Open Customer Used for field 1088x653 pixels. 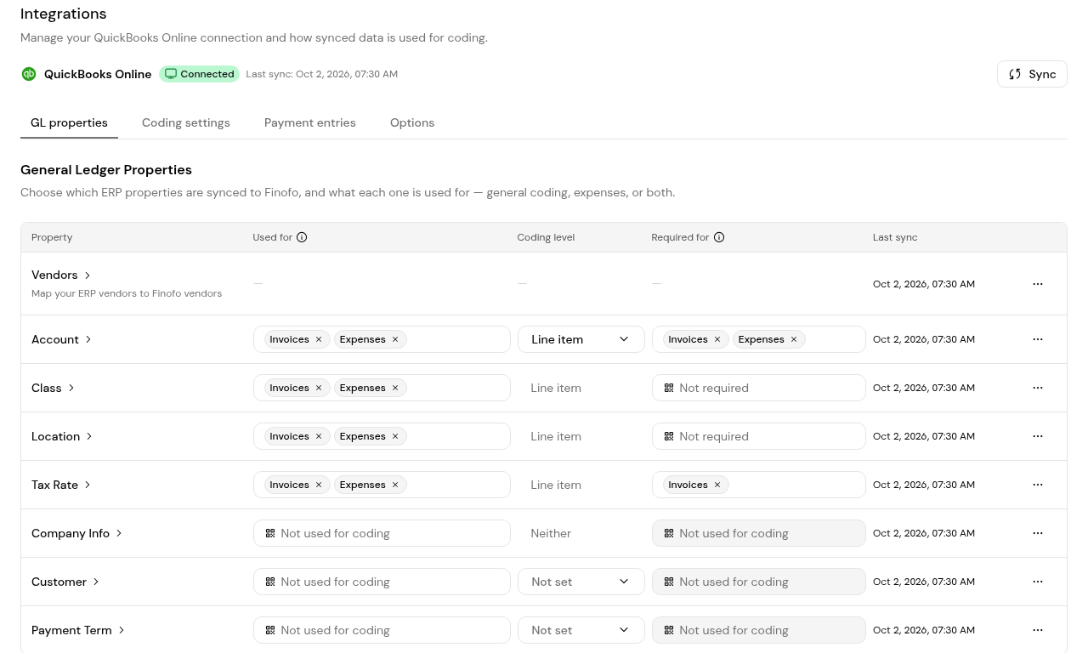tap(382, 582)
